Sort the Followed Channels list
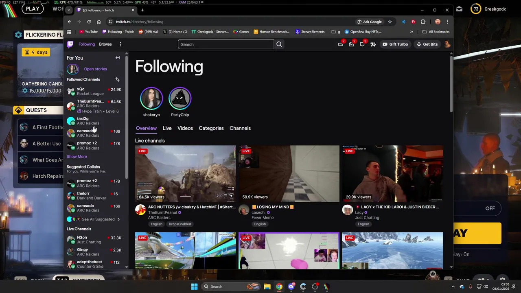 (117, 79)
